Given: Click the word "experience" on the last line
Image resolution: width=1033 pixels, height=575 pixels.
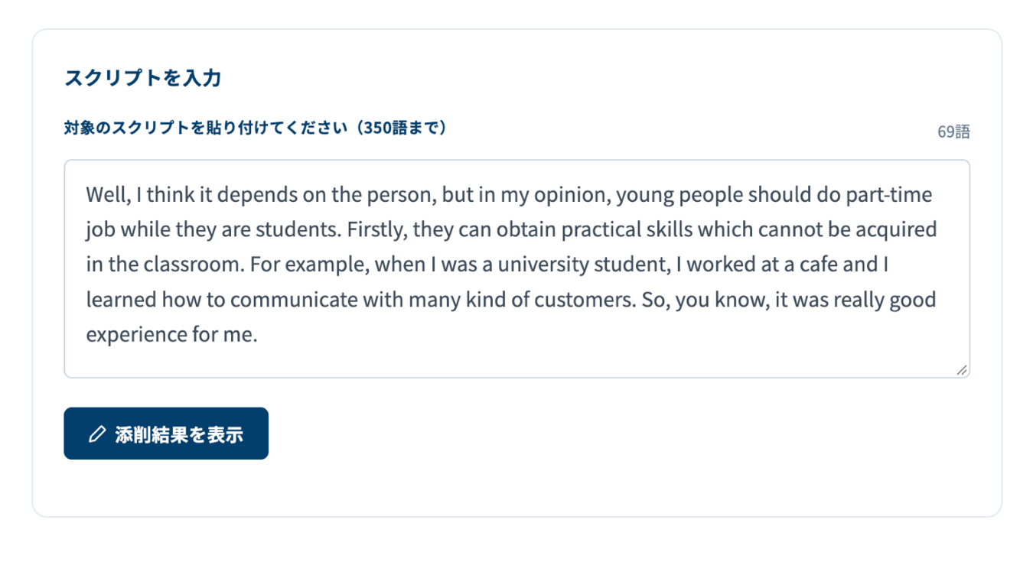Looking at the screenshot, I should click(x=125, y=335).
